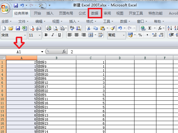This screenshot has height=133, width=178.
Task: Switch to the 页面布局 tab
Action: point(66,13)
